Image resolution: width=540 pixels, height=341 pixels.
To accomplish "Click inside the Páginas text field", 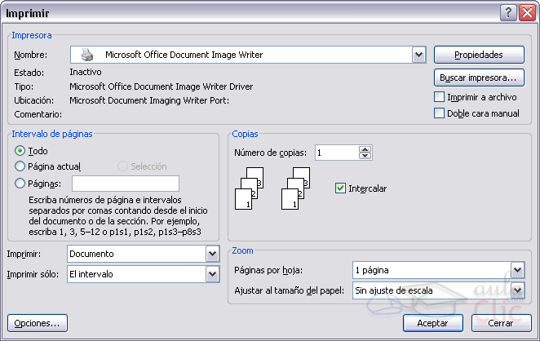I will [x=125, y=184].
